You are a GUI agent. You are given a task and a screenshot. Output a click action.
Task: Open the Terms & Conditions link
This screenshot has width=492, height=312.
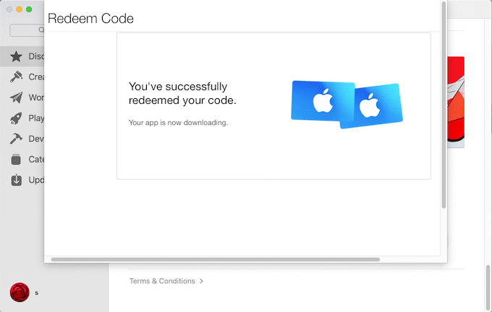(x=162, y=281)
